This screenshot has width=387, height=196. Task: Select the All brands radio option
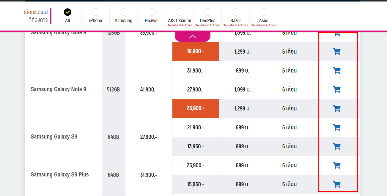(67, 12)
